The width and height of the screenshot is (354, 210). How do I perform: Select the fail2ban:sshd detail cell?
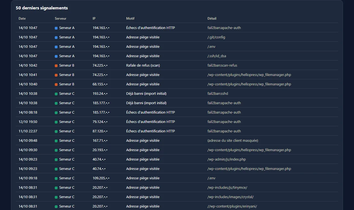click(x=218, y=94)
